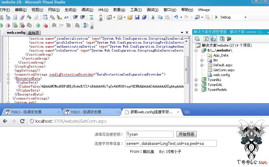Select the web.config editor tab
The width and height of the screenshot is (269, 167).
click(16, 33)
